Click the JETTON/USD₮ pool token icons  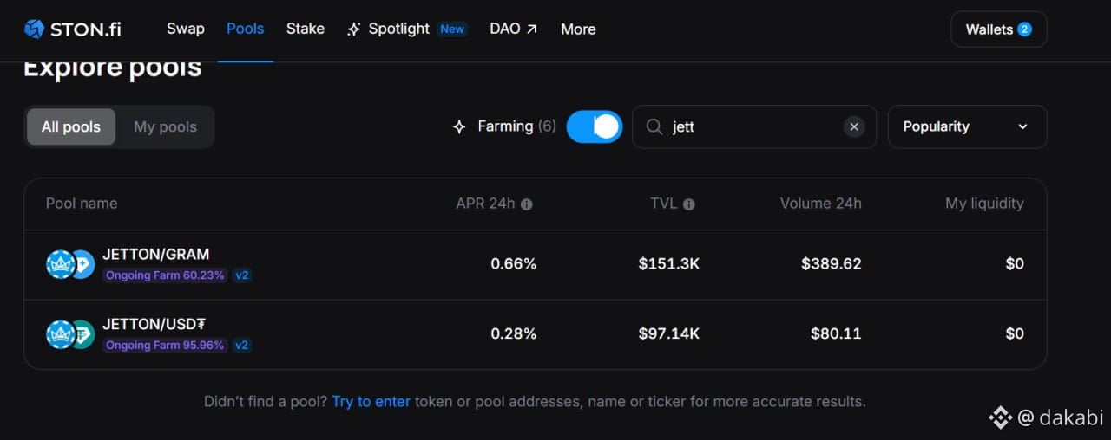tap(70, 334)
